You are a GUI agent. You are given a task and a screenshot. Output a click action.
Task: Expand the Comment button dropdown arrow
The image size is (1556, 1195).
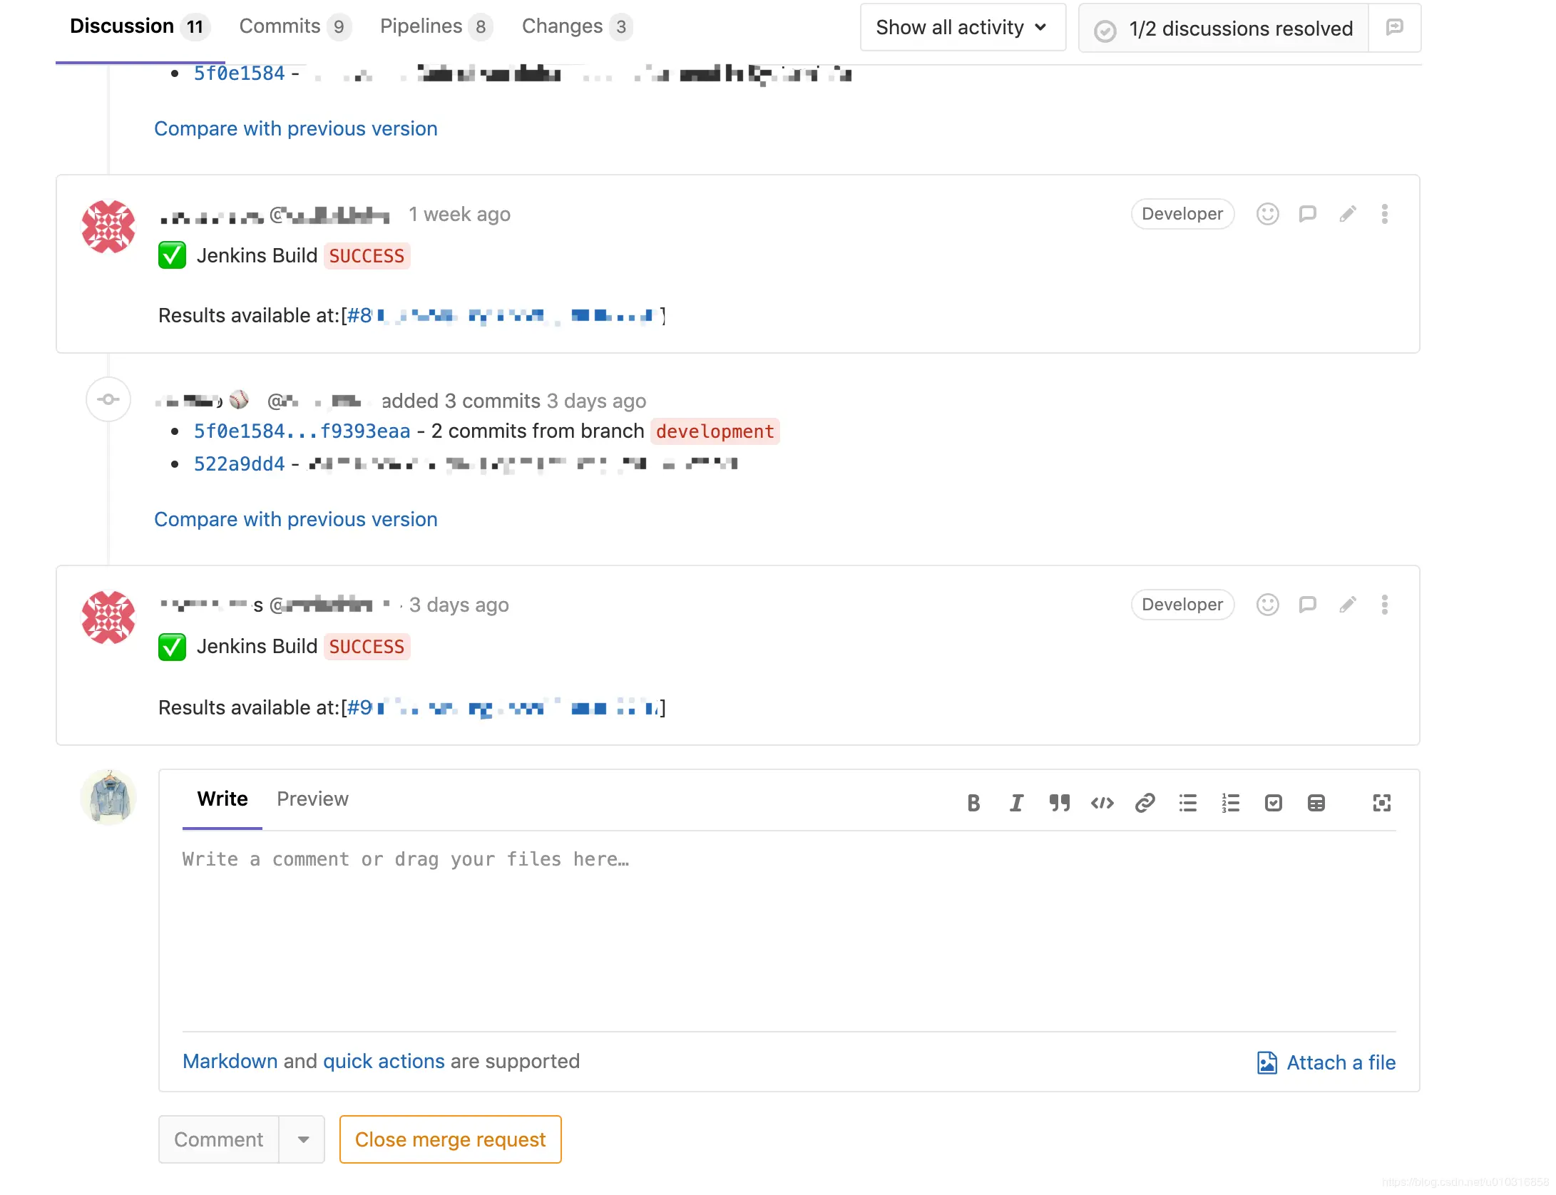[303, 1139]
